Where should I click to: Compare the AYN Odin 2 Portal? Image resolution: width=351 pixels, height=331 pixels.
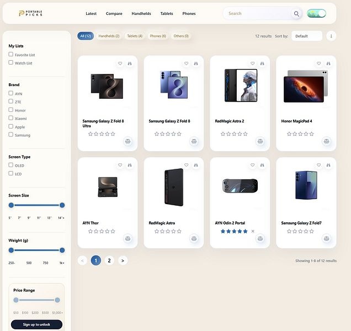pyautogui.click(x=260, y=238)
